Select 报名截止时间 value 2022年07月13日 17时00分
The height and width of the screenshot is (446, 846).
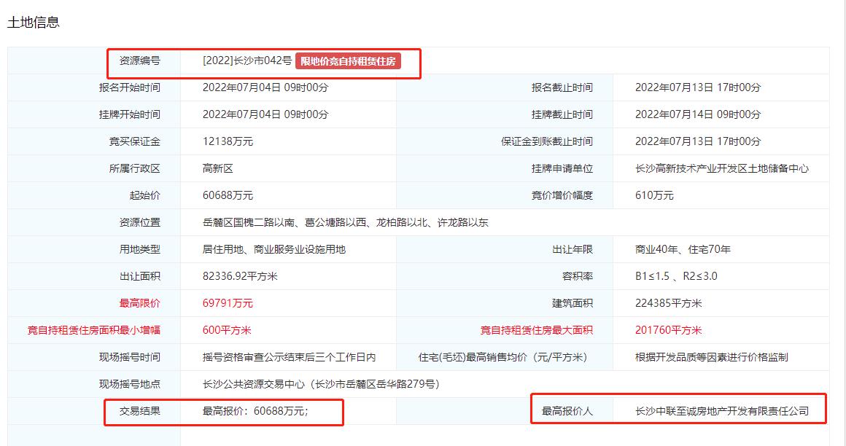(x=698, y=87)
